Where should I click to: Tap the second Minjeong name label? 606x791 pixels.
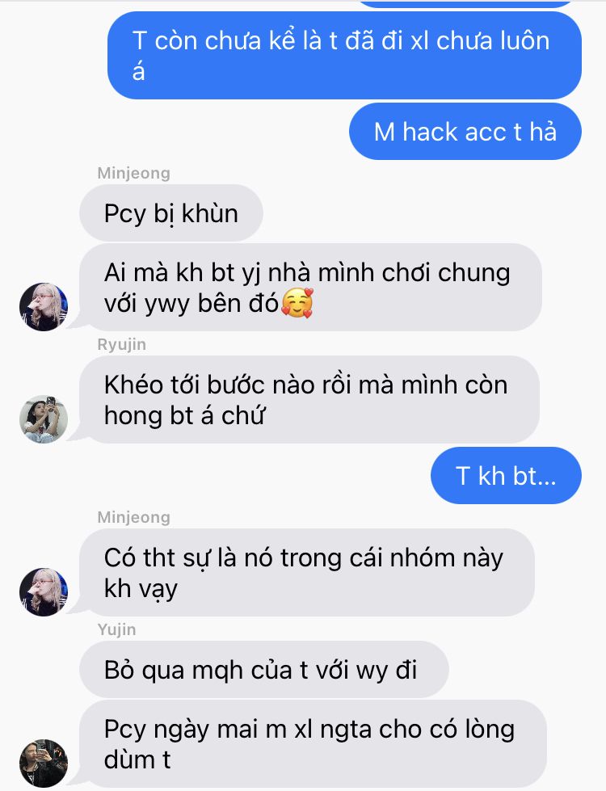coord(133,517)
